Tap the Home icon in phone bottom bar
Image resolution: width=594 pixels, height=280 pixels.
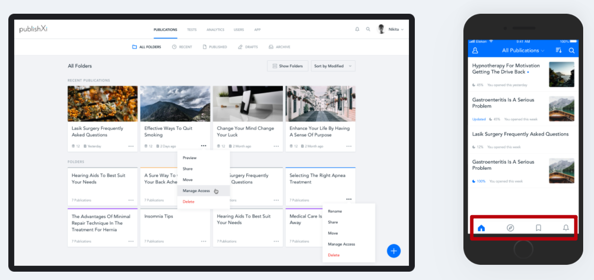[482, 228]
